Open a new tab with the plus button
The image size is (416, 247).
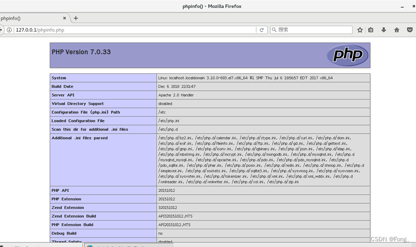(76, 18)
